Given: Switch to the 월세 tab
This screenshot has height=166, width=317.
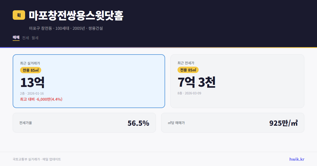Looking at the screenshot, I should pyautogui.click(x=34, y=38).
